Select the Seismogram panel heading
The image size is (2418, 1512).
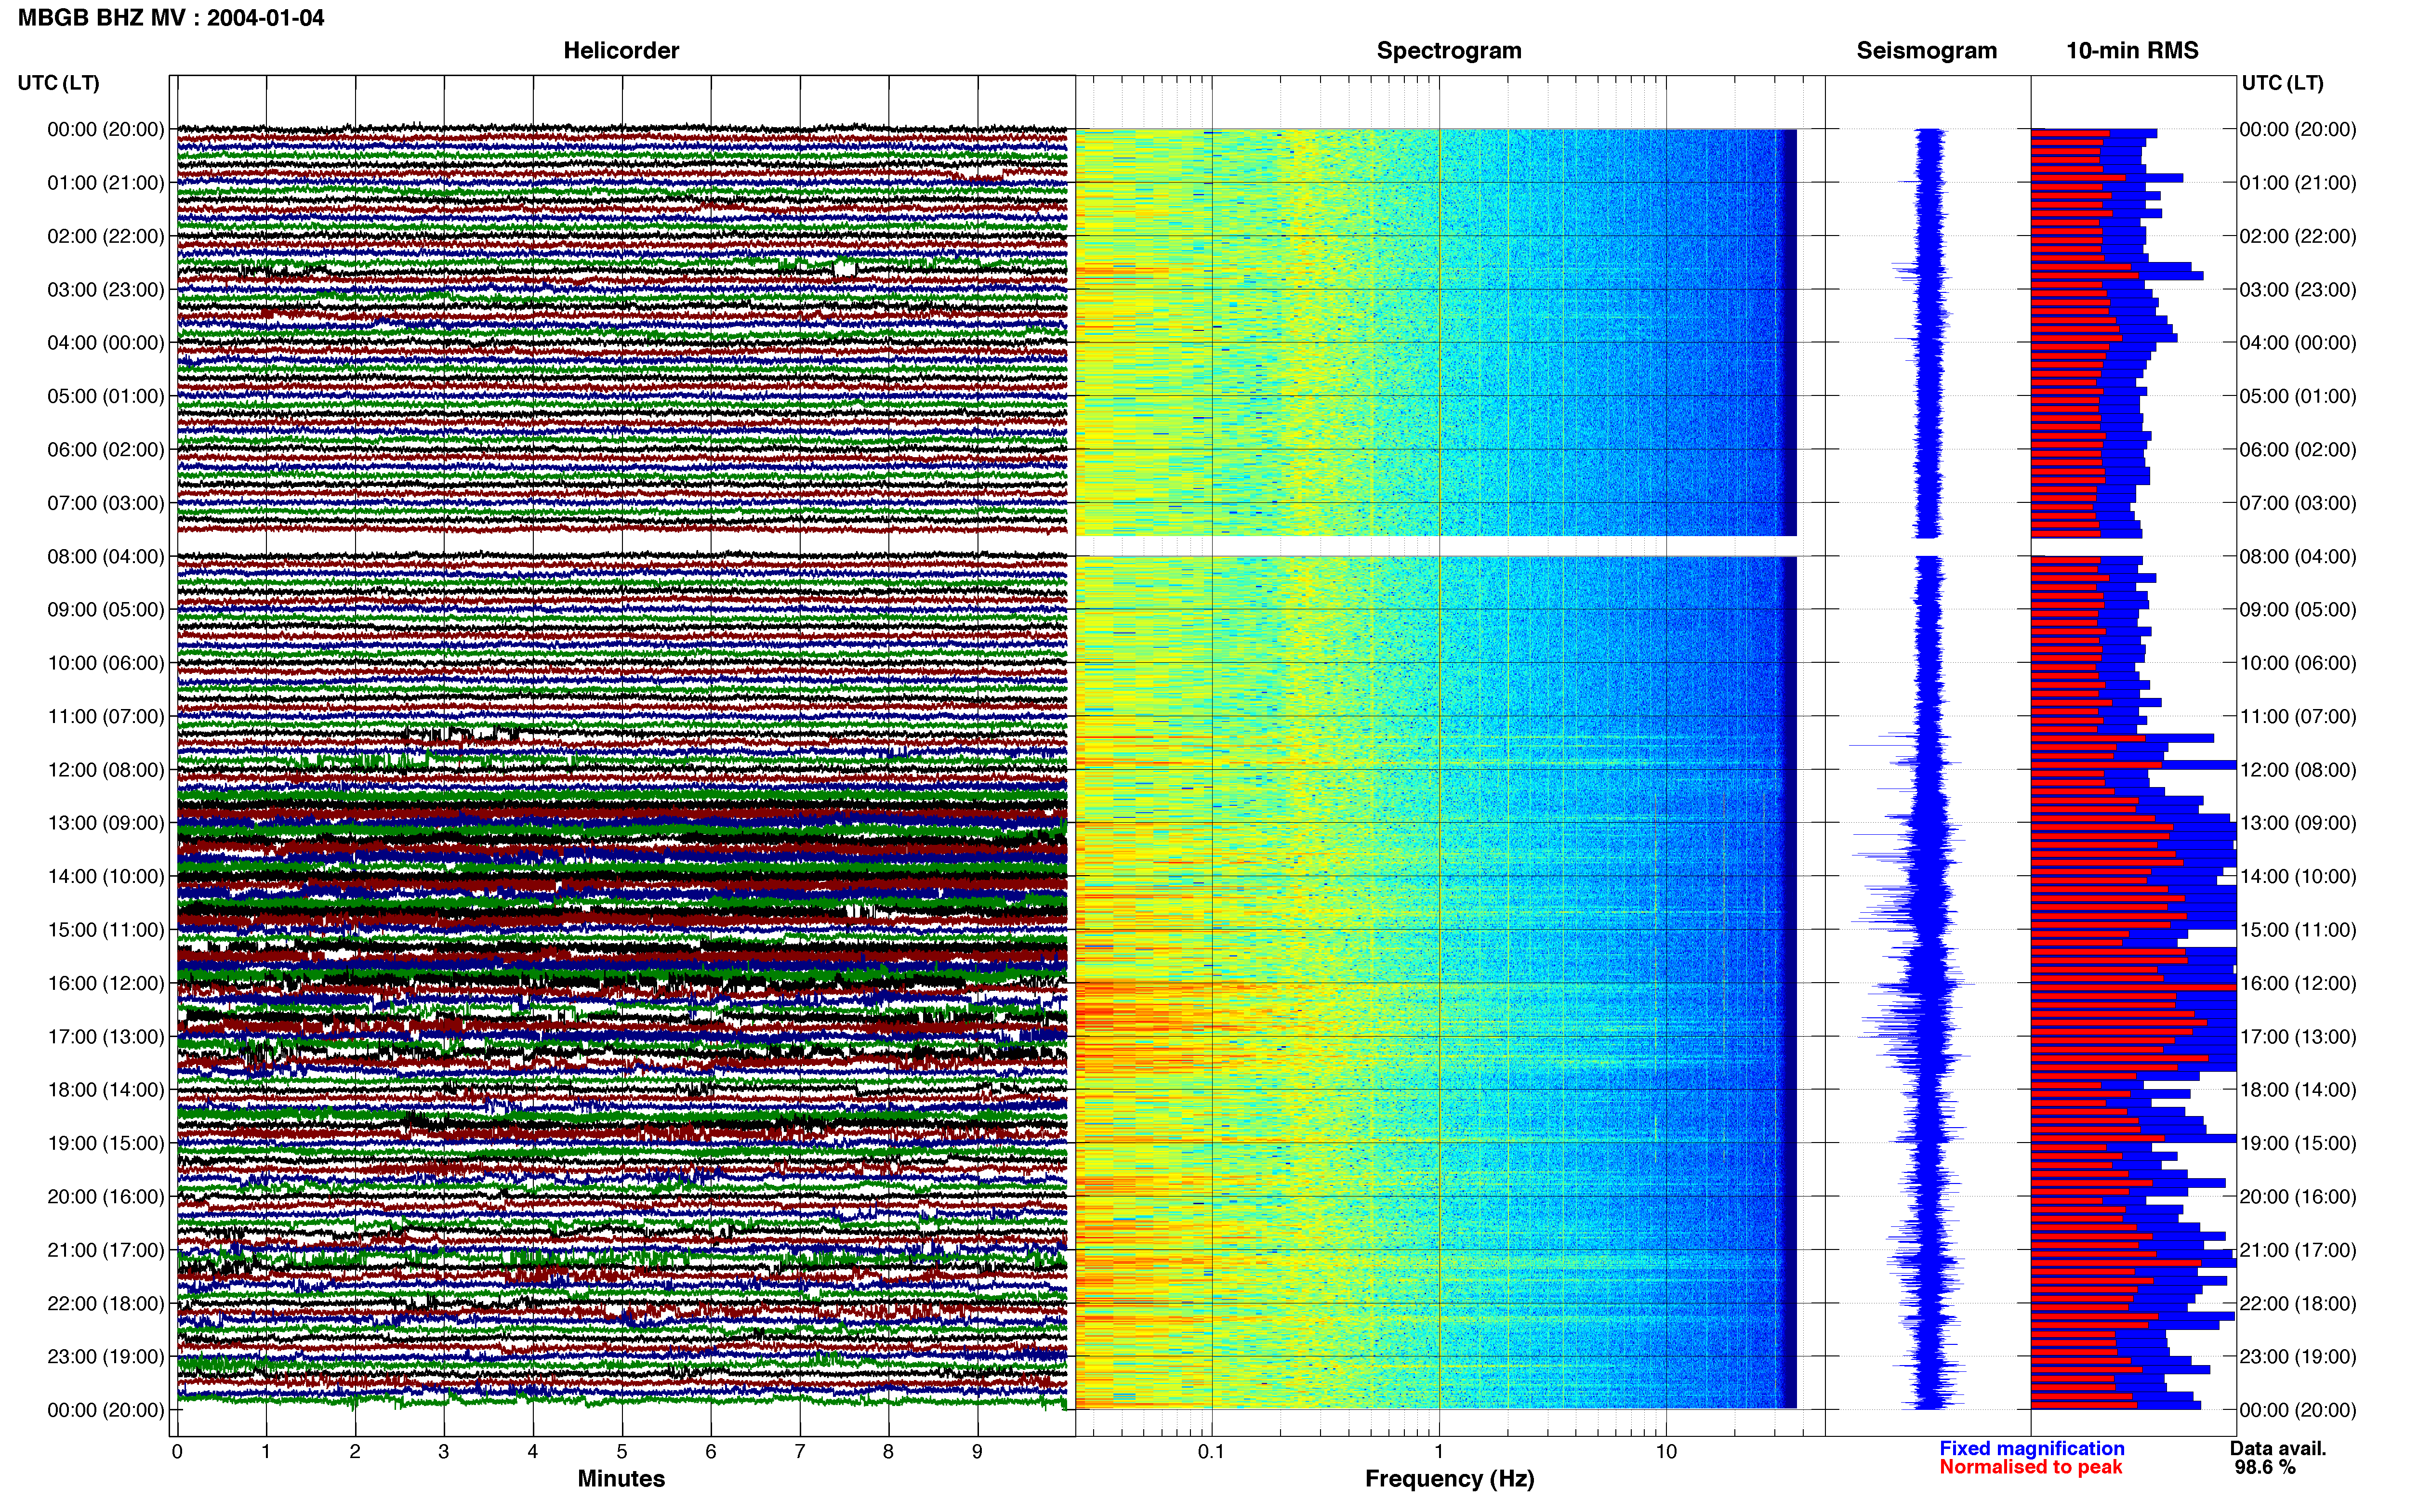click(1926, 51)
